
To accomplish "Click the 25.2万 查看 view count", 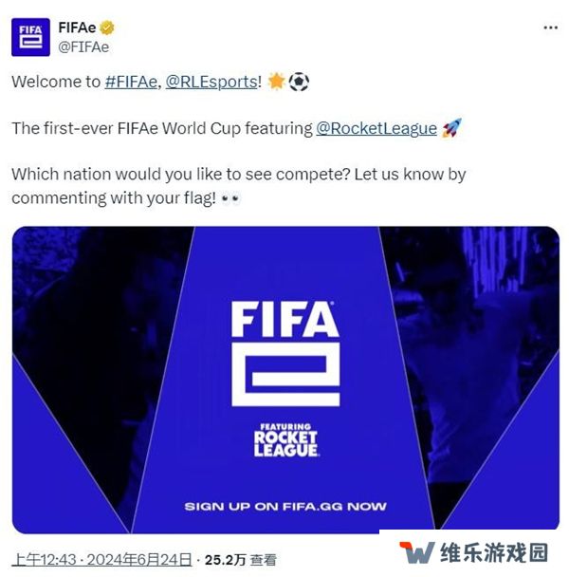I will pyautogui.click(x=241, y=560).
